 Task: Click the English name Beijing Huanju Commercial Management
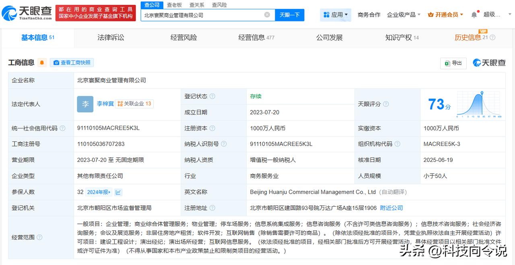313,192
